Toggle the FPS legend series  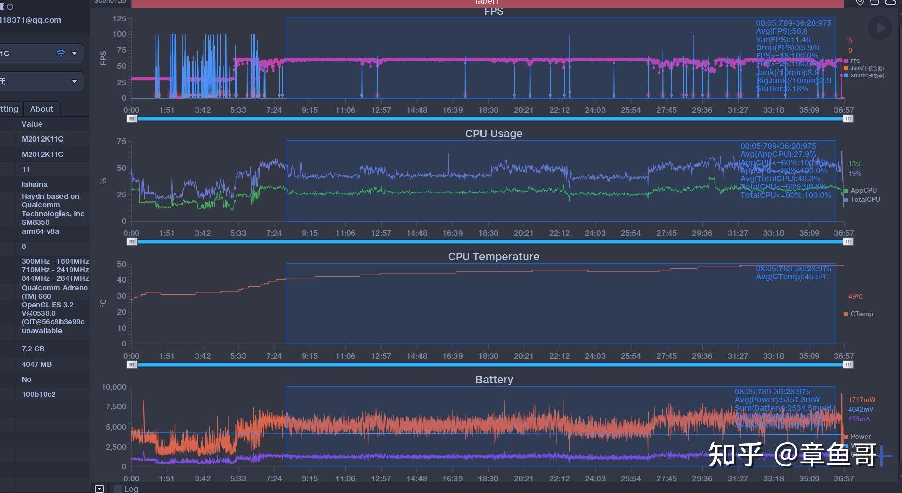click(x=852, y=61)
